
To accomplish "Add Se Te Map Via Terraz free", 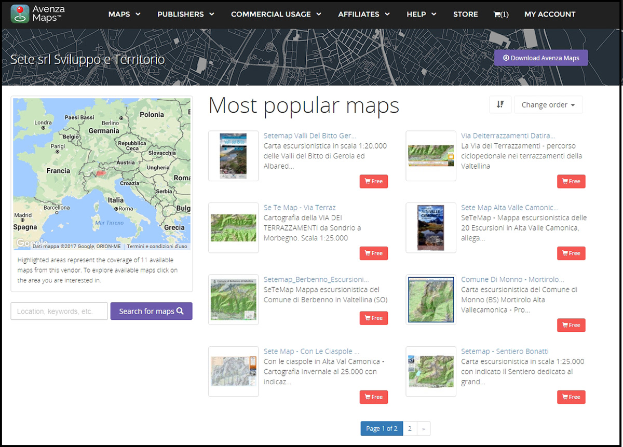I will (373, 253).
